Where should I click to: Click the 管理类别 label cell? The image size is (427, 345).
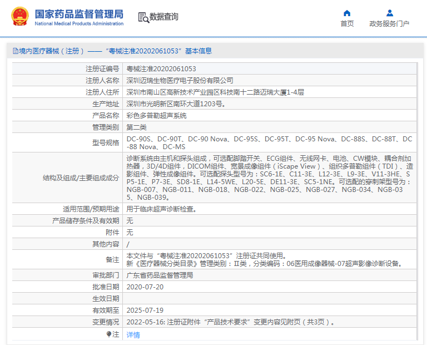tap(106, 127)
